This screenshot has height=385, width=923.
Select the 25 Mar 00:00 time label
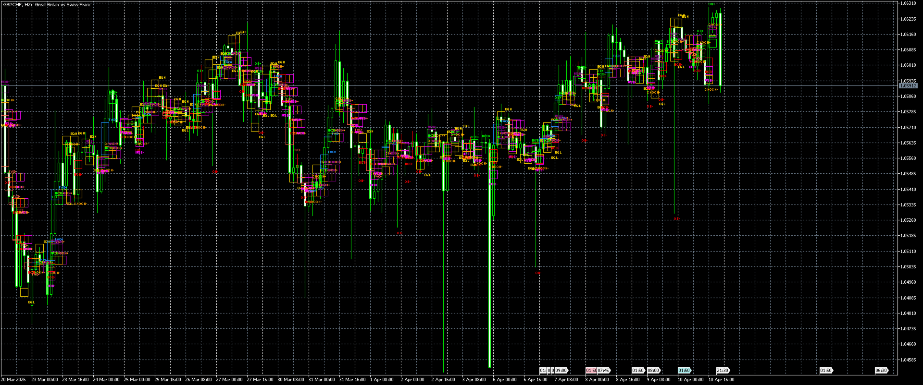click(137, 380)
